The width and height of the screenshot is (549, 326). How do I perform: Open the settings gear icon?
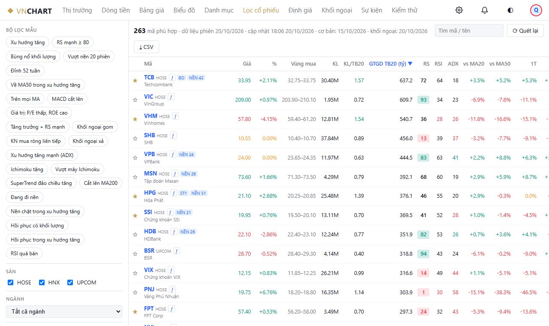(459, 10)
